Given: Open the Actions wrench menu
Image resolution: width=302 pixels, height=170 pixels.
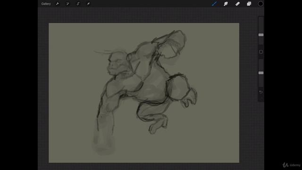Looking at the screenshot, I should point(58,4).
